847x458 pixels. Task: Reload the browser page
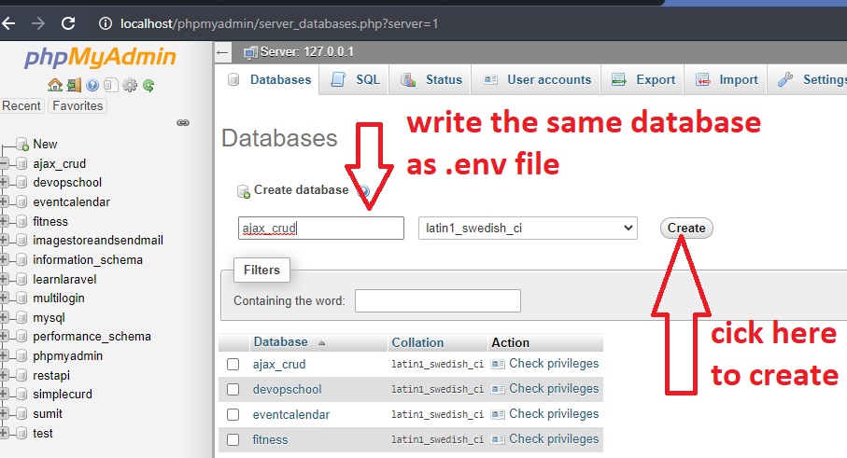67,22
